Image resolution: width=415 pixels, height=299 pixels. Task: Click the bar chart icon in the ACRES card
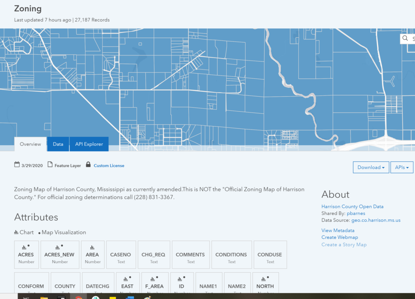24,247
